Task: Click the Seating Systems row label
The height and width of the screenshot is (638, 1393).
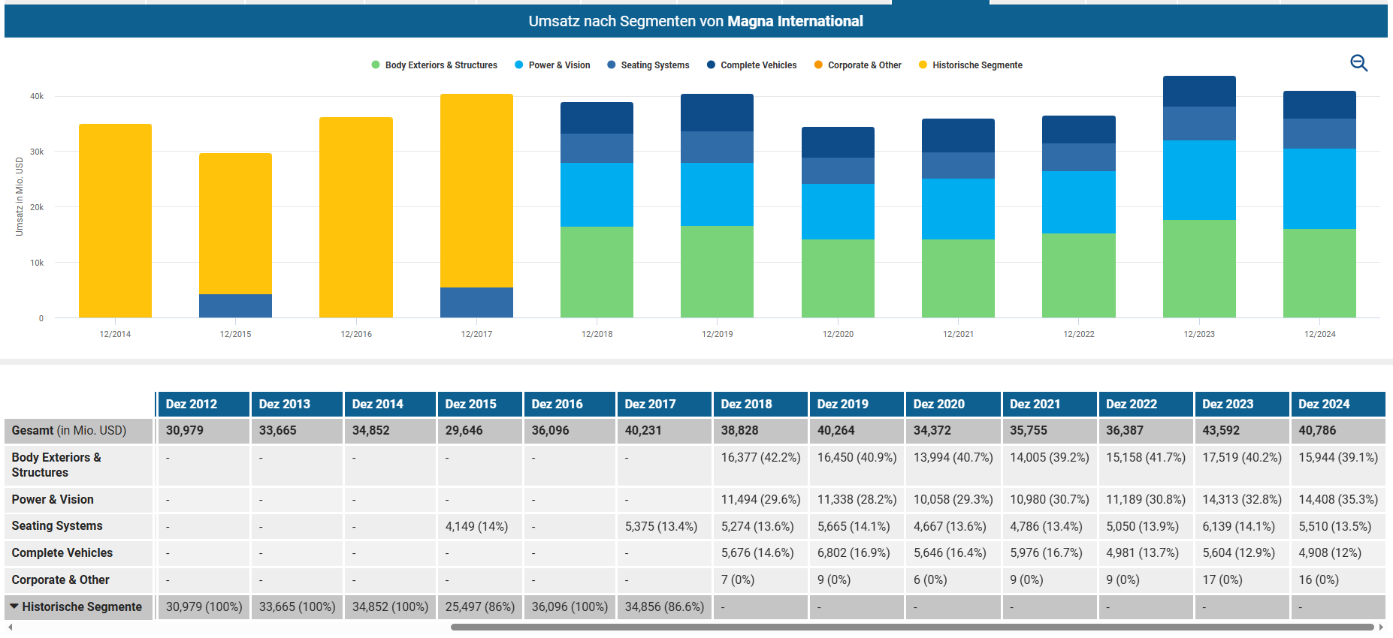Action: tap(57, 526)
